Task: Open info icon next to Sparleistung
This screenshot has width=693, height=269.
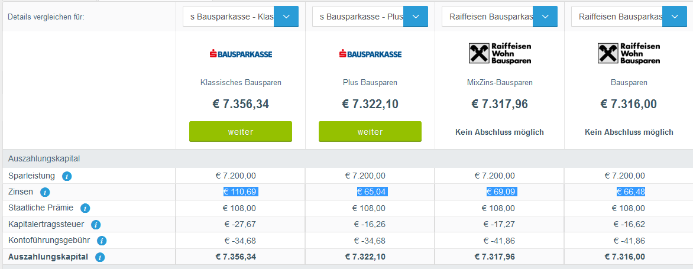Action: pyautogui.click(x=67, y=176)
